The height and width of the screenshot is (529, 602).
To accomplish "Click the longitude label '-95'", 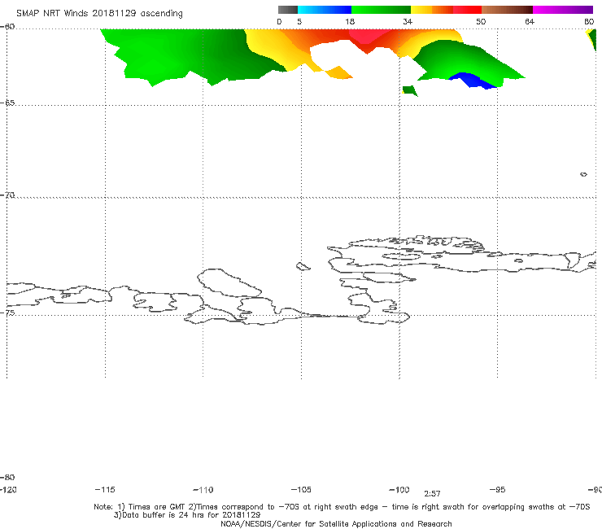I will pos(498,490).
